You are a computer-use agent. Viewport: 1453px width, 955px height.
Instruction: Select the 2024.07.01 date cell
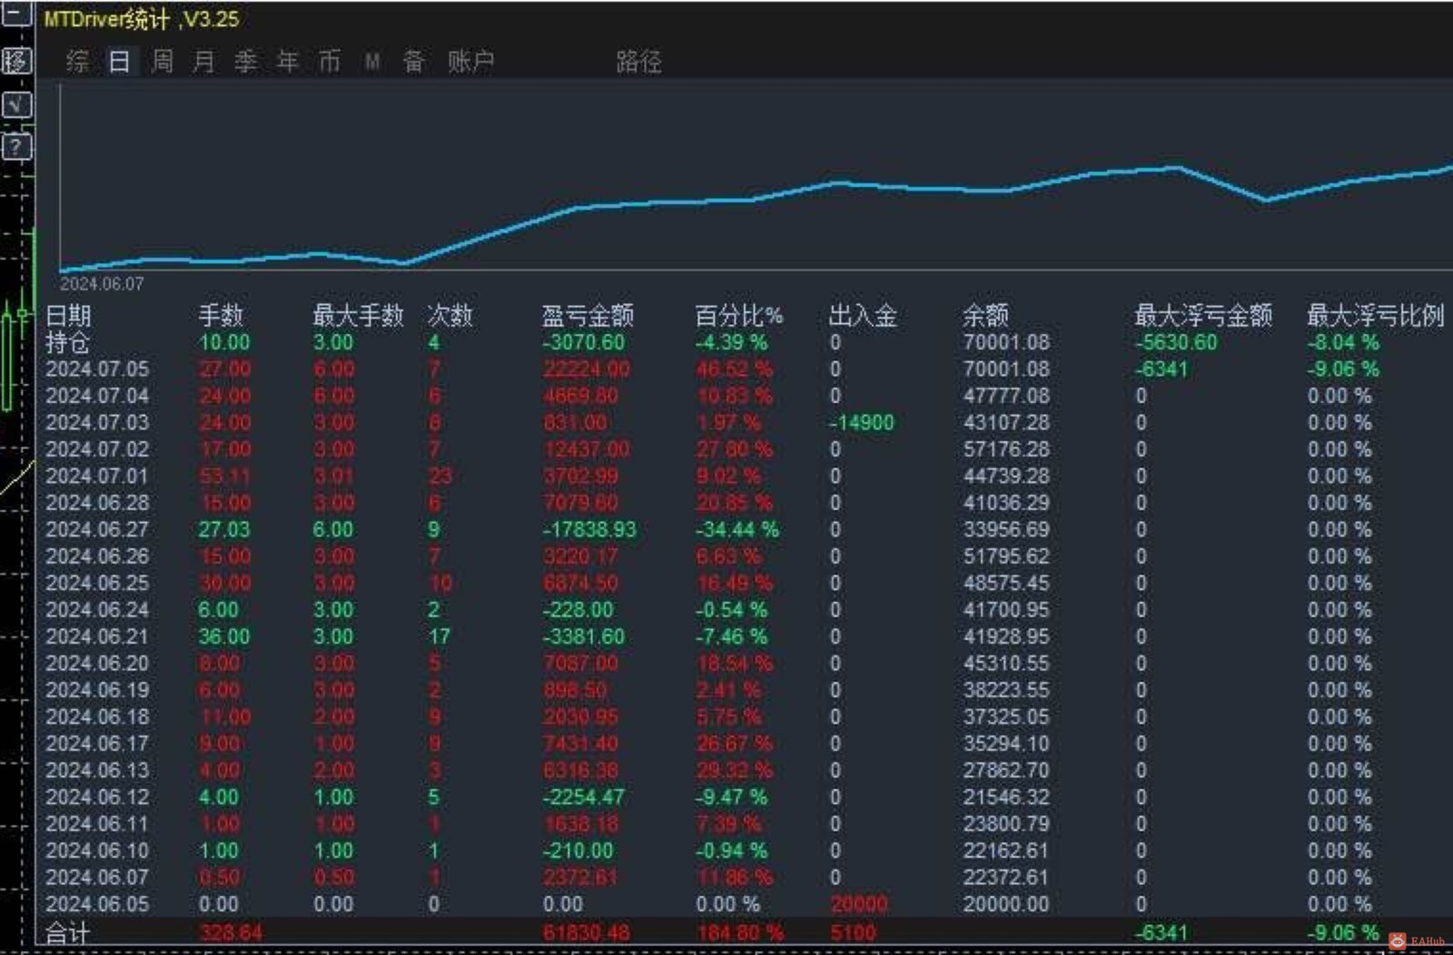[97, 476]
